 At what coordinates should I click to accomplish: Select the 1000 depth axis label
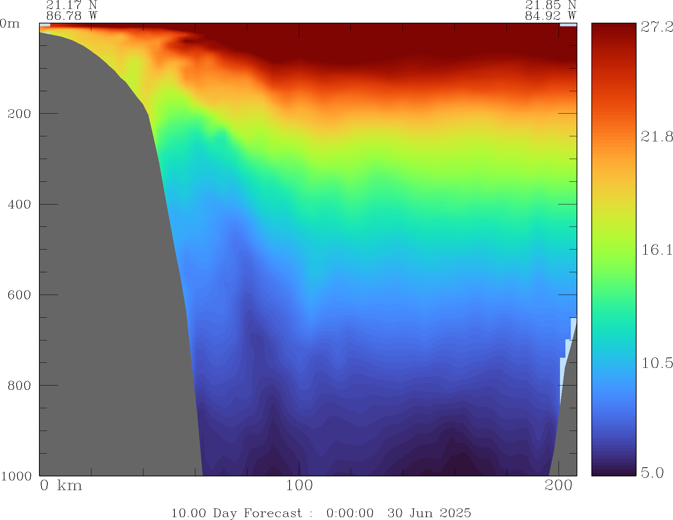(16, 476)
